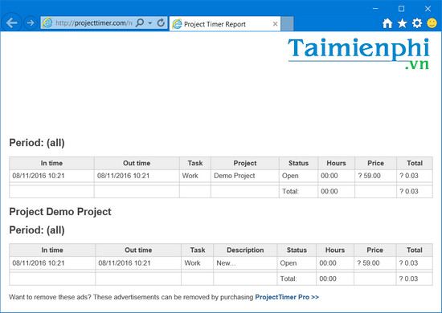Open the address bar dropdown arrow
The width and height of the screenshot is (442, 313).
click(150, 23)
